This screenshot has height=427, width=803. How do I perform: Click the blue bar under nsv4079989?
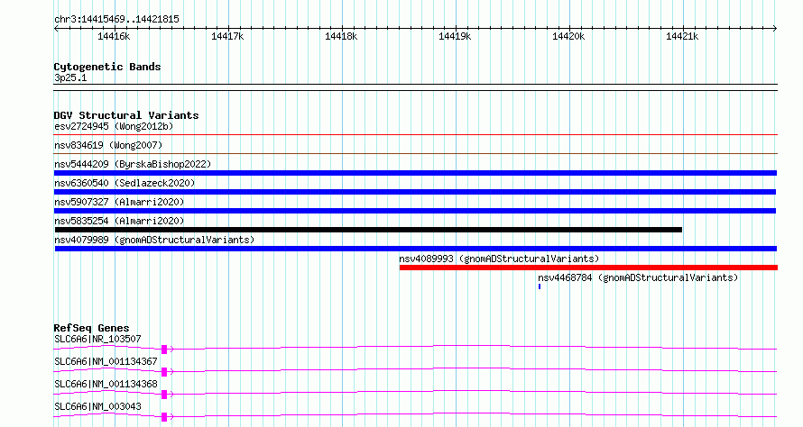(416, 249)
